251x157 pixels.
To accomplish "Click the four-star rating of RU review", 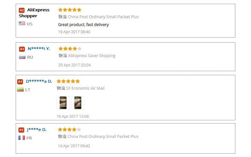I will pos(70,49).
